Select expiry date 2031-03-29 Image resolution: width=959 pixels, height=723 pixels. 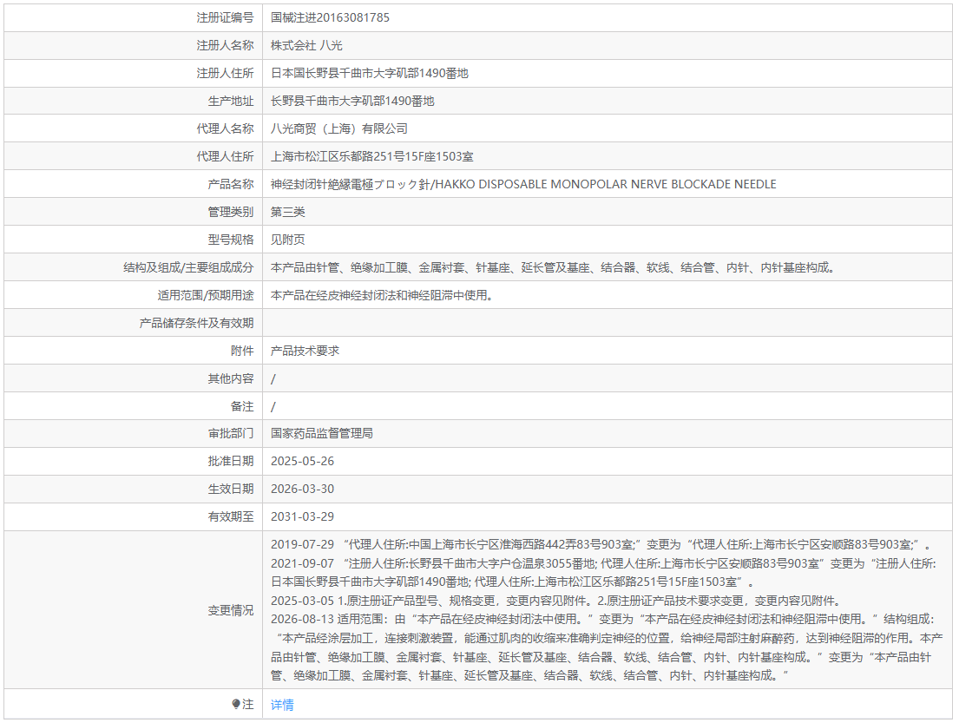point(302,517)
